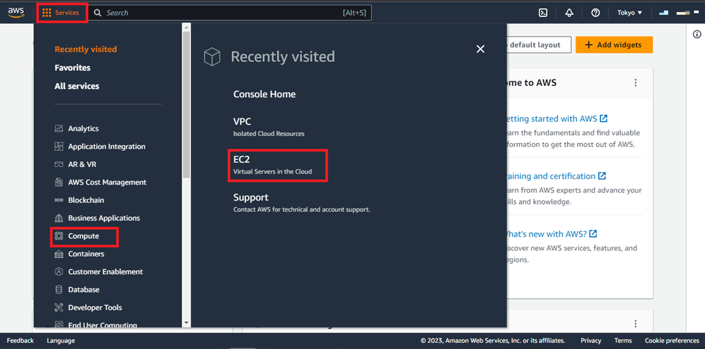The height and width of the screenshot is (349, 705).
Task: Focus the top Search input field
Action: pos(230,13)
